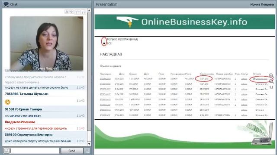Click chat user 7856986 Татьяна Шульган

coord(26,94)
